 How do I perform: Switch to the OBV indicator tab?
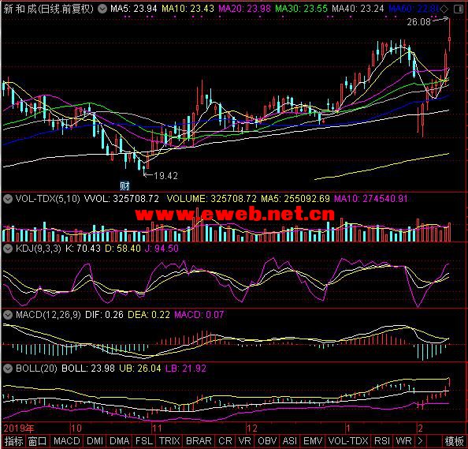pyautogui.click(x=267, y=441)
